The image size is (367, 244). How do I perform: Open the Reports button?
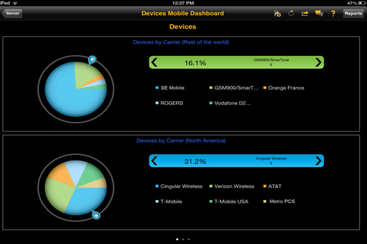(x=353, y=13)
